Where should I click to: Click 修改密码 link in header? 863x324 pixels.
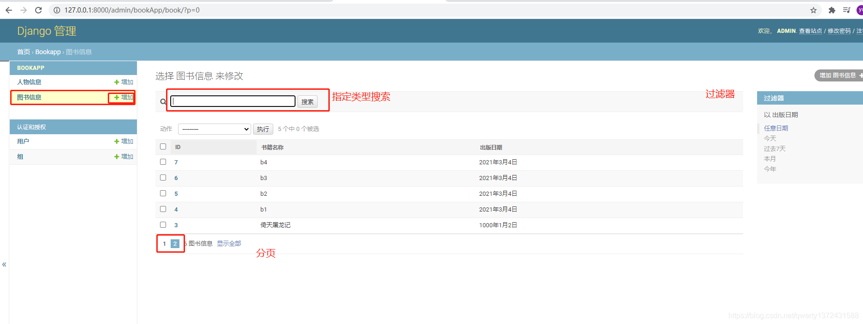point(839,31)
